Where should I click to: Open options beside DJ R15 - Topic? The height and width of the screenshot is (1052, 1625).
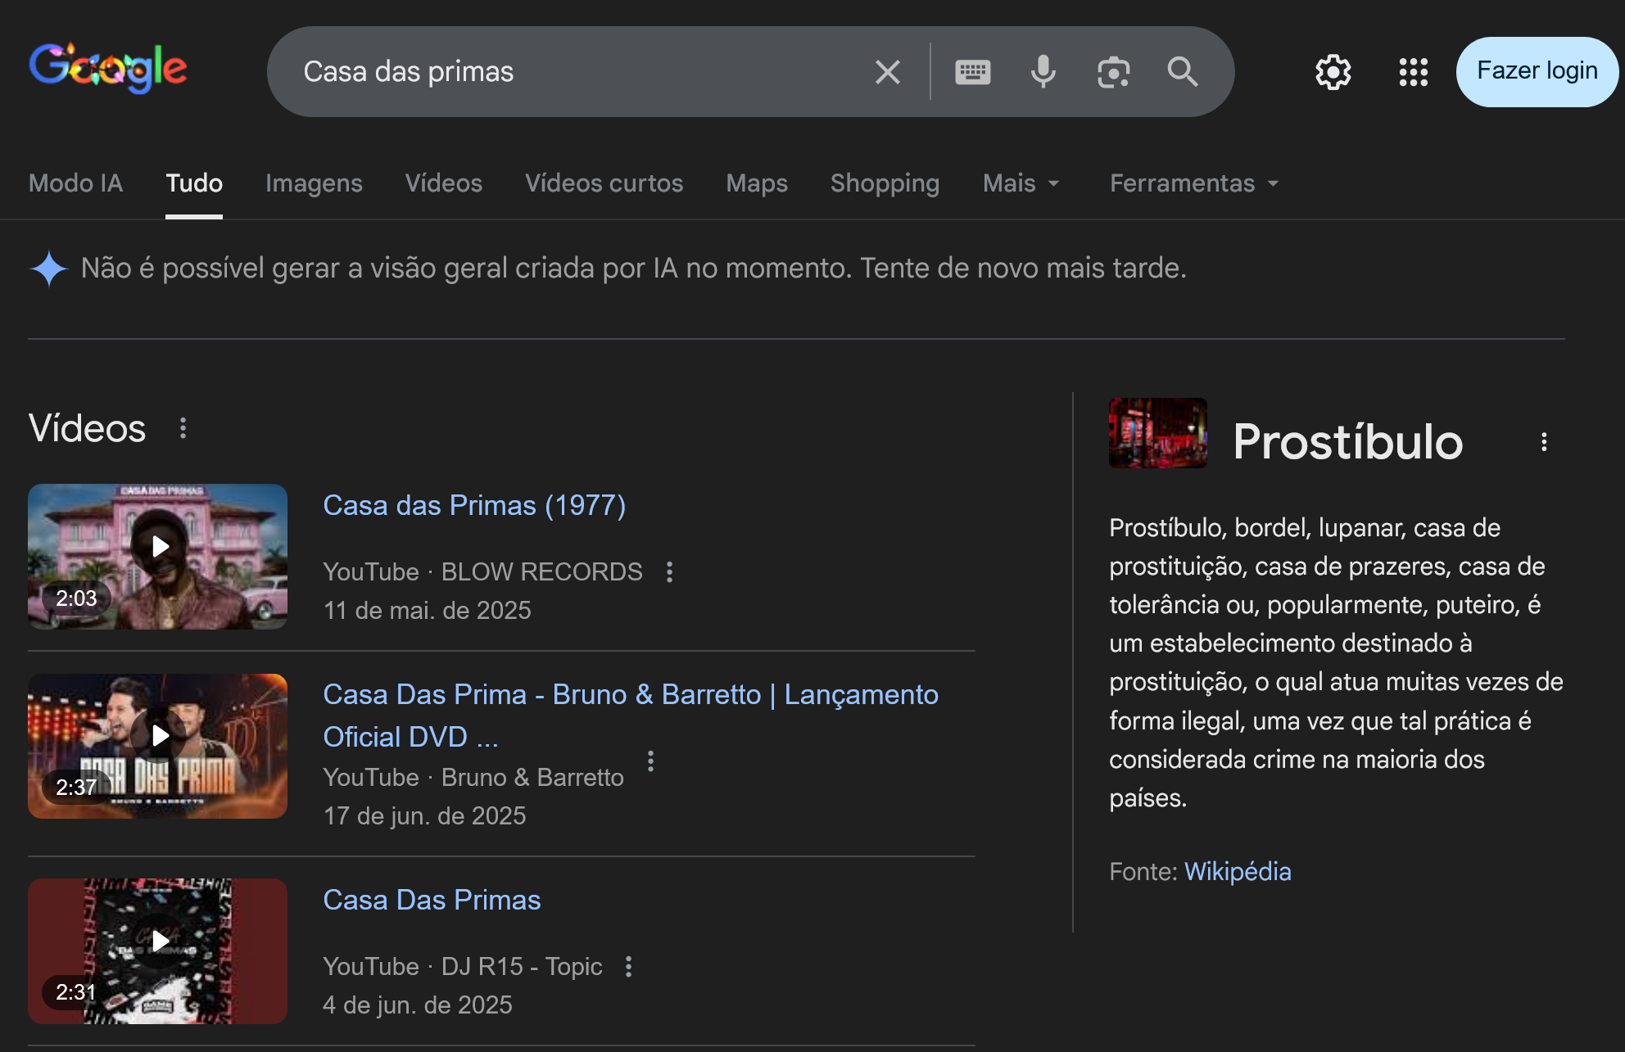click(628, 967)
